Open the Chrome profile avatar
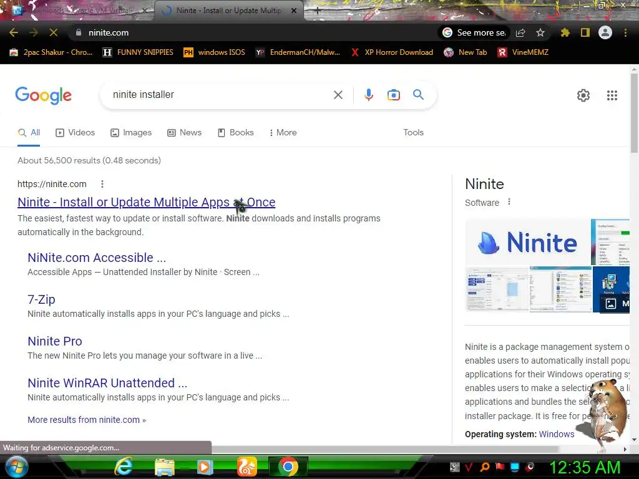Image resolution: width=639 pixels, height=479 pixels. (605, 32)
